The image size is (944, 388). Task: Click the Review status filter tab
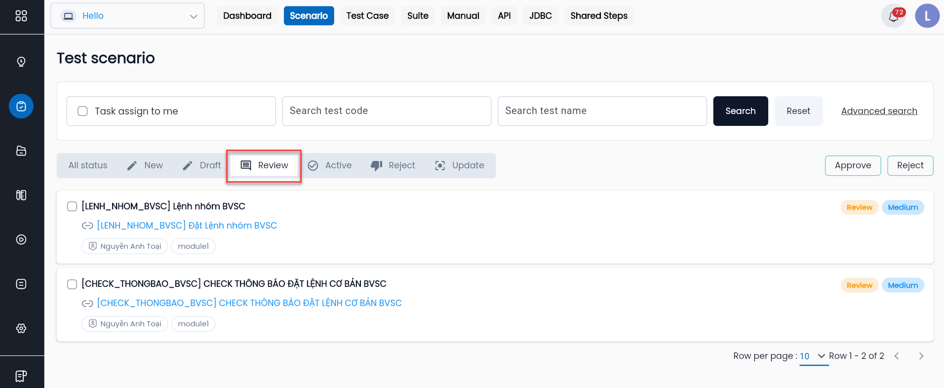point(264,165)
